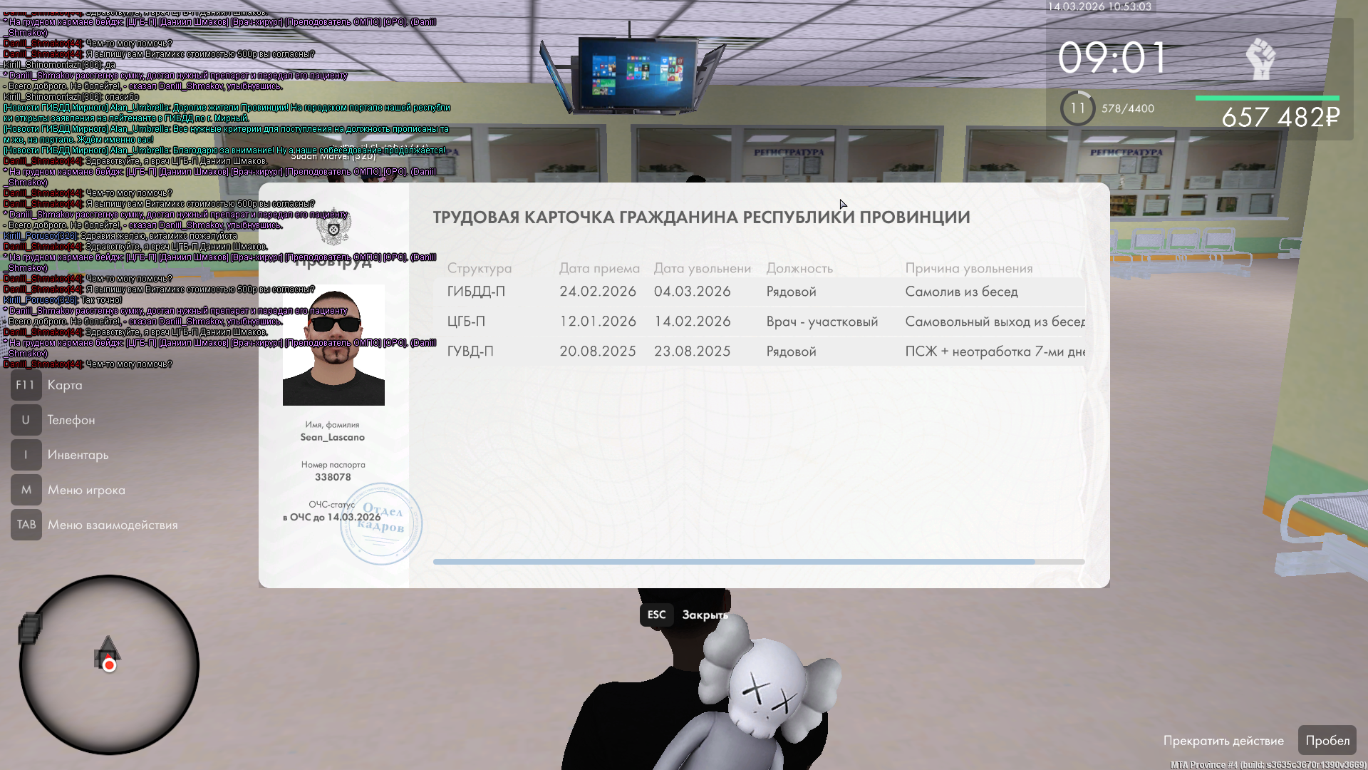Click the M key icon for Меню игрока
The width and height of the screenshot is (1368, 770).
(26, 490)
